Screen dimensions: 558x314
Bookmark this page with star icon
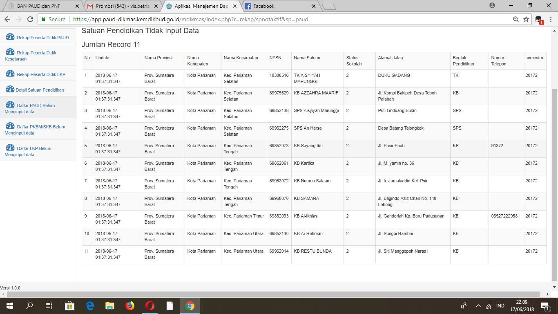click(526, 19)
